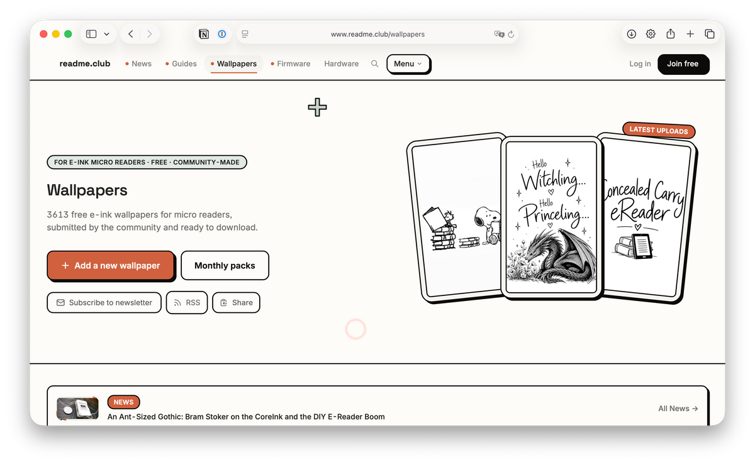This screenshot has height=465, width=755.
Task: Open the Snoopy reading wallpaper card
Action: [454, 217]
